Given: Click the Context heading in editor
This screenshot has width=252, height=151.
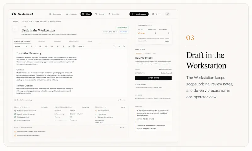Looking at the screenshot, I should [20, 70].
